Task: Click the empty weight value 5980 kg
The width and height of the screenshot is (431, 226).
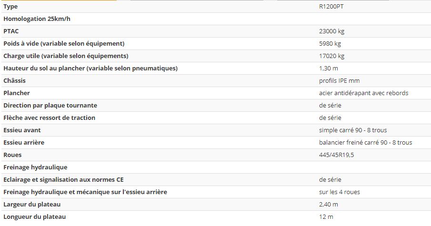Action: click(x=330, y=44)
